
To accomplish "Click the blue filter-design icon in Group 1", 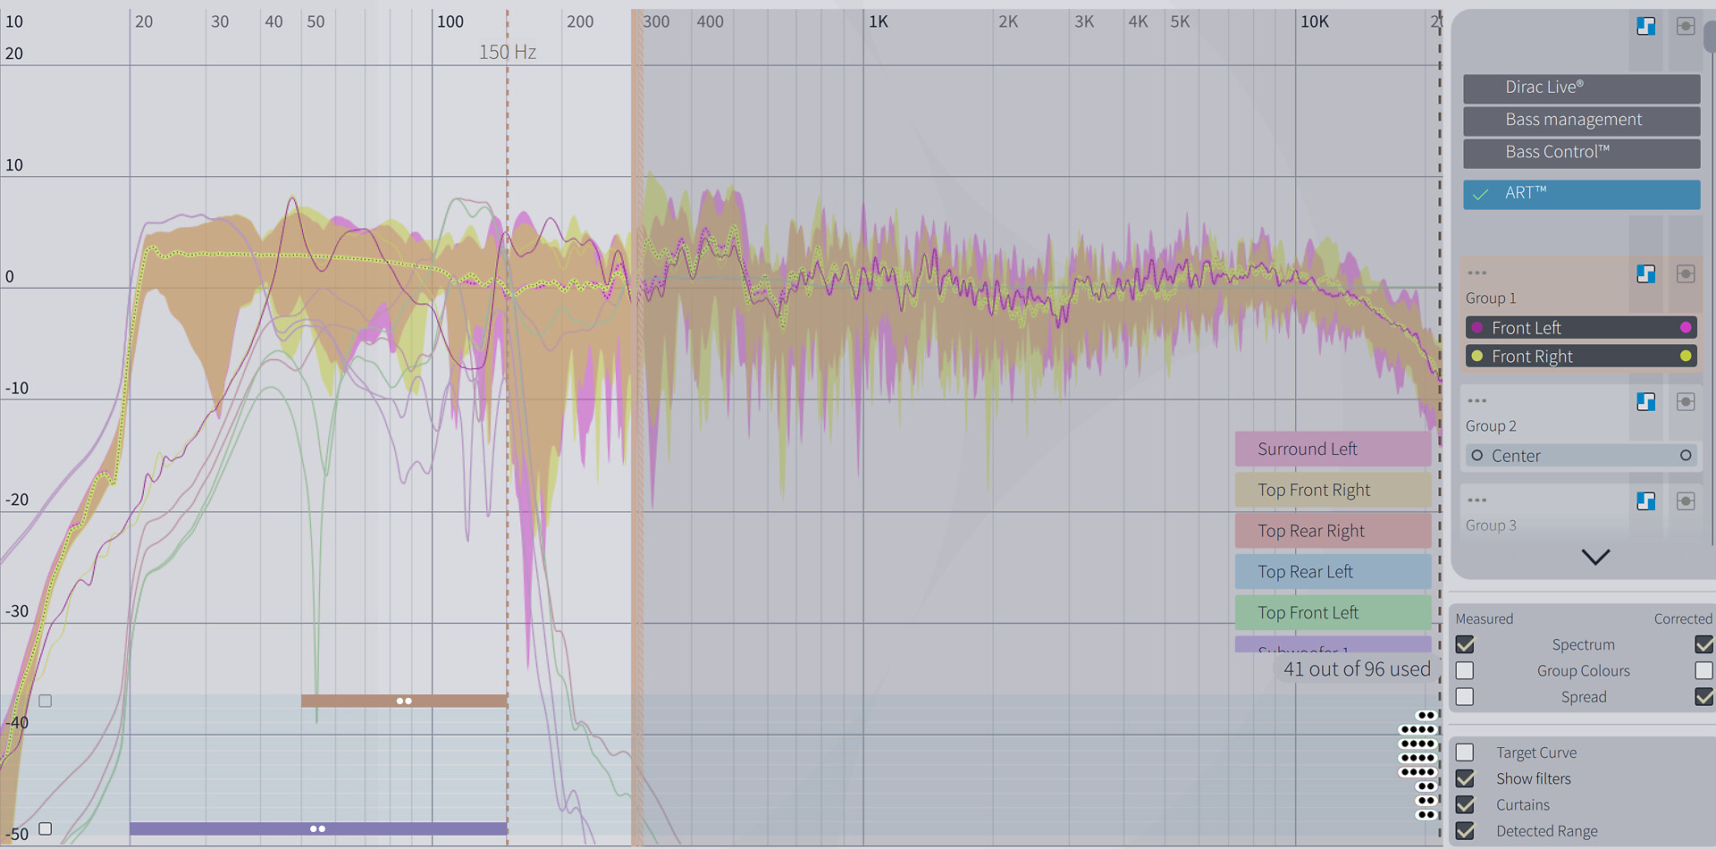I will click(x=1645, y=274).
